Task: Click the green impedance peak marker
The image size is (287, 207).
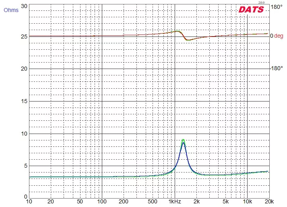Action: [x=183, y=140]
